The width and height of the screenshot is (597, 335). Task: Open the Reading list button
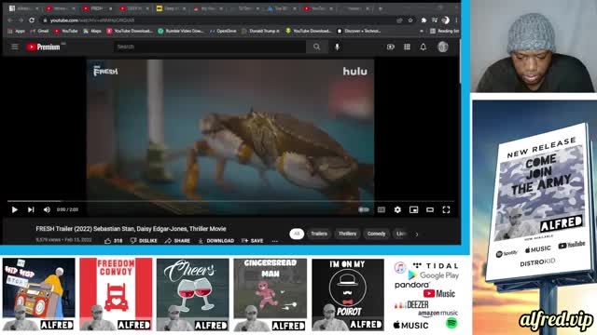point(444,31)
